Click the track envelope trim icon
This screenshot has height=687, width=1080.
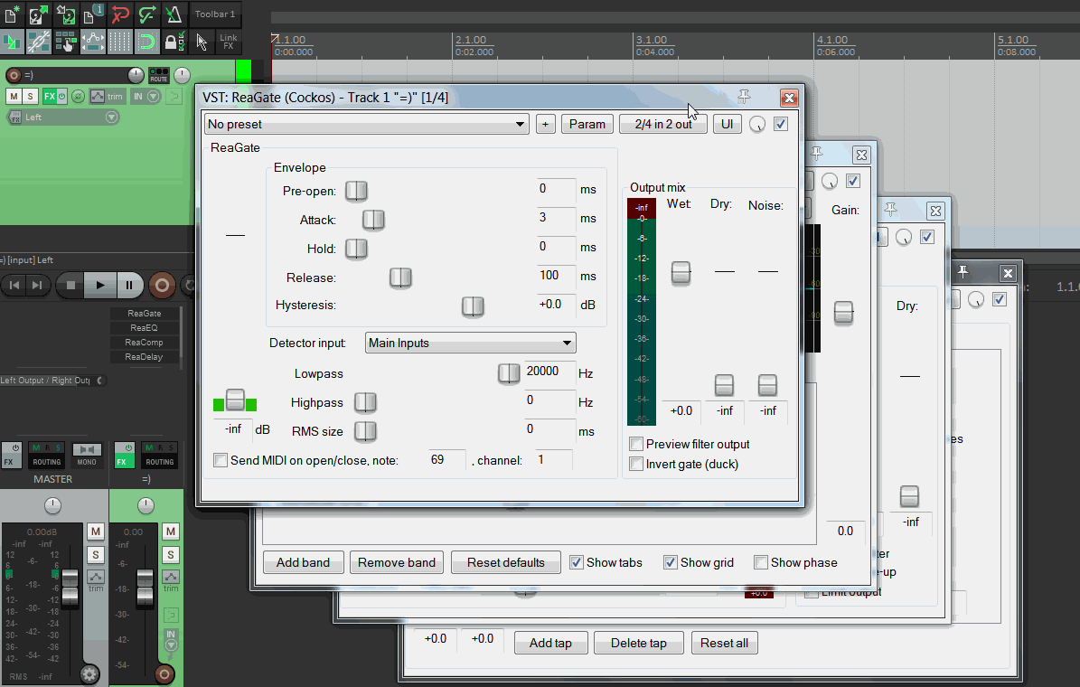[97, 97]
